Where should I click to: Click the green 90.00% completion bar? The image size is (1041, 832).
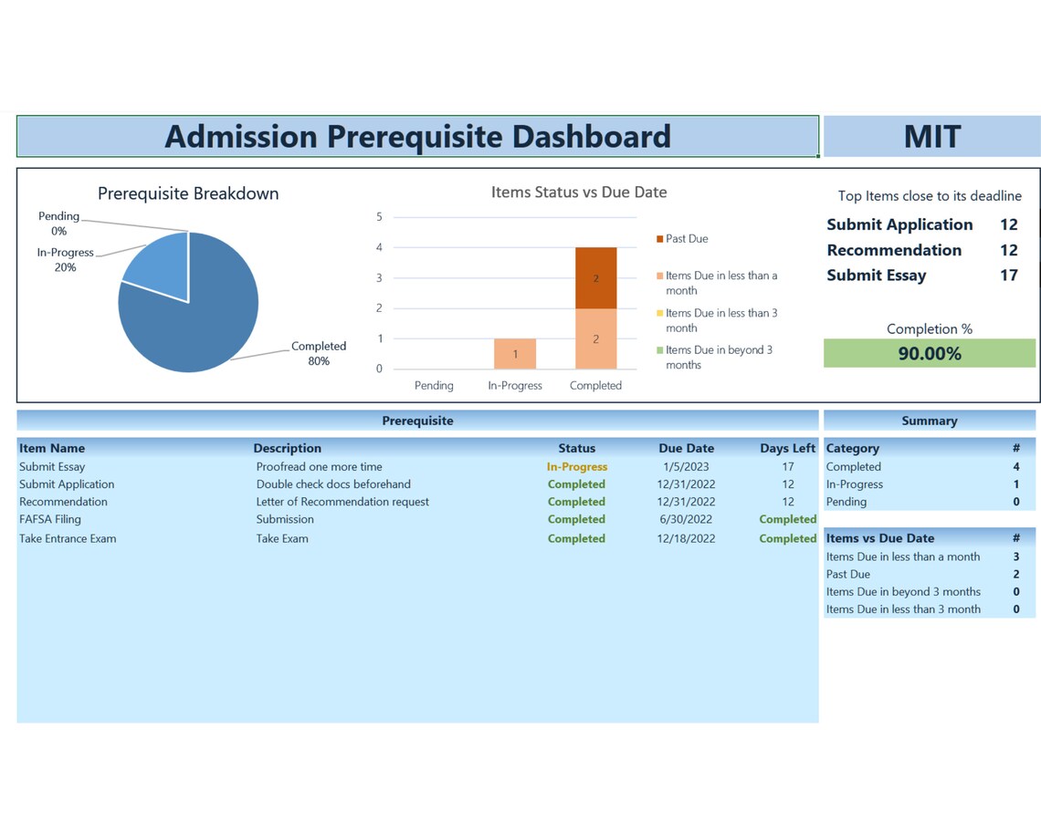[x=929, y=353]
